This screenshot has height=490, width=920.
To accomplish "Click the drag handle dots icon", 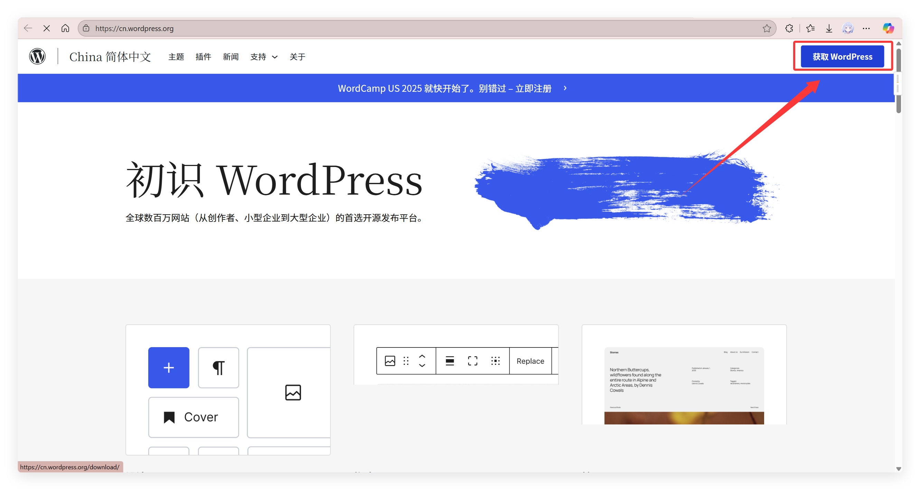I will tap(406, 361).
